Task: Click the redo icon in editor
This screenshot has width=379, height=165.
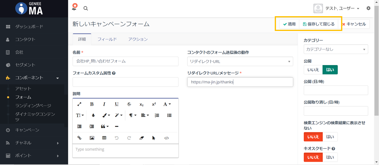Action: 129,138
